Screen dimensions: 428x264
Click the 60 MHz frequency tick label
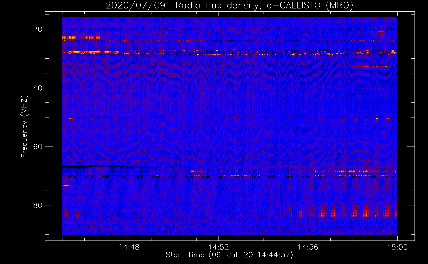click(x=38, y=147)
